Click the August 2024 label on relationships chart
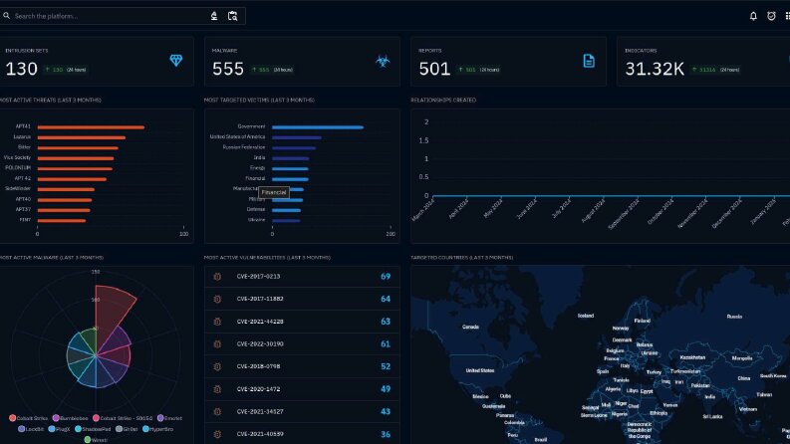 (x=594, y=211)
